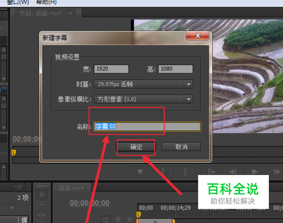Open the project panel flyout menu icon
Viewport: 283px width, 223px height.
coord(19,187)
